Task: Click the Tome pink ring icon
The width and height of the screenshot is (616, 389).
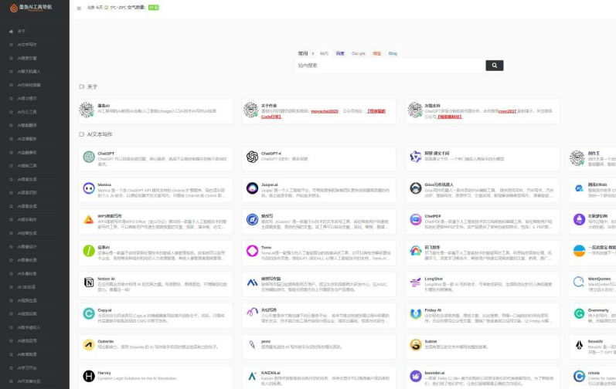Action: pyautogui.click(x=252, y=251)
